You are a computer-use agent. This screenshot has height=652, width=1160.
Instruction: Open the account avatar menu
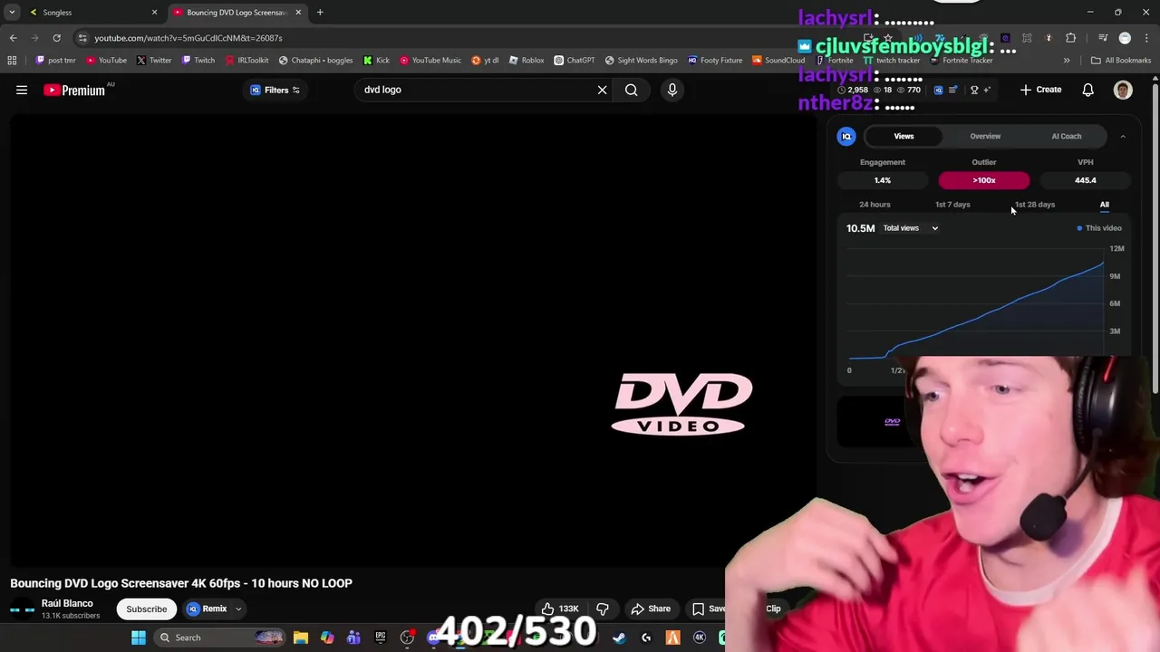(1123, 90)
